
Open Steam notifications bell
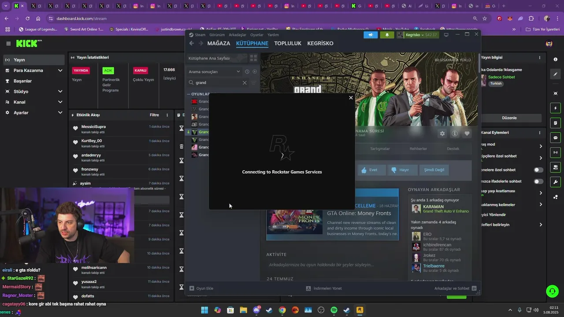pos(387,35)
